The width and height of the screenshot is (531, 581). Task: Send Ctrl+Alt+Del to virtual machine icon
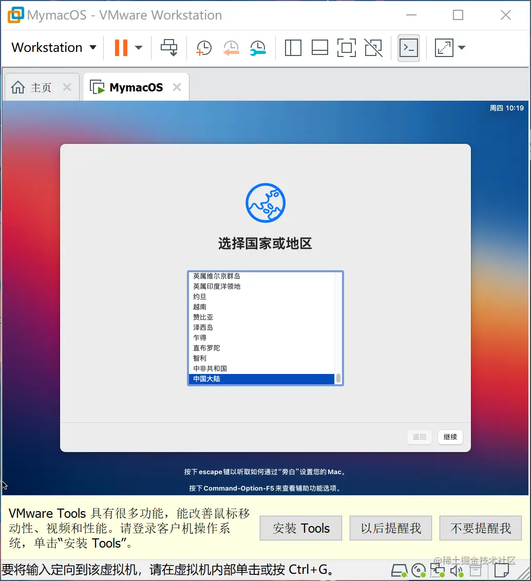[x=169, y=47]
